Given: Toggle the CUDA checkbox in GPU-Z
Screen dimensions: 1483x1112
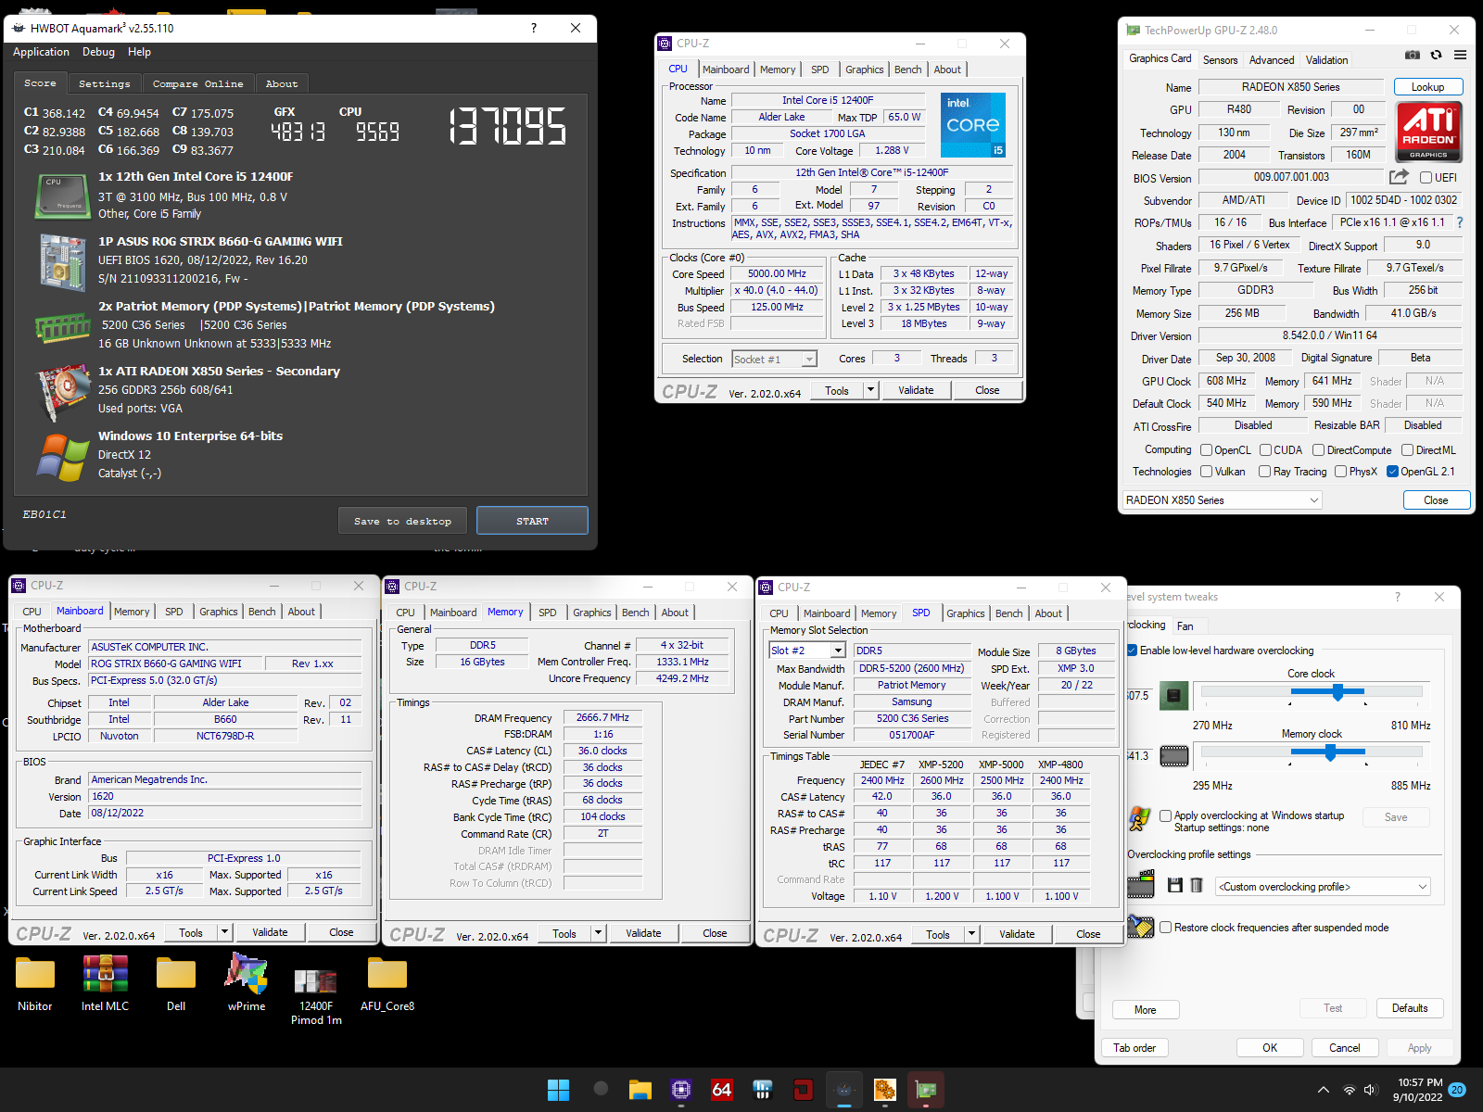Looking at the screenshot, I should tap(1265, 450).
